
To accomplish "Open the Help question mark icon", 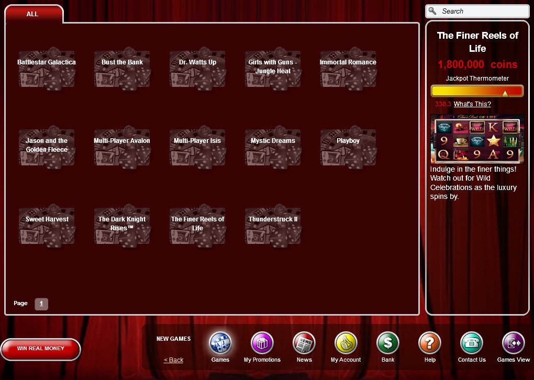I will pos(429,343).
